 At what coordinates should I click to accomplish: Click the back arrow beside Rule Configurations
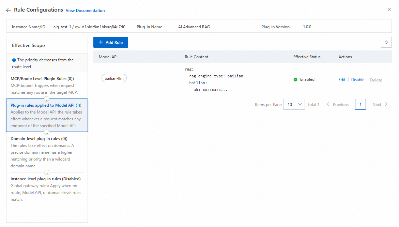tap(9, 10)
